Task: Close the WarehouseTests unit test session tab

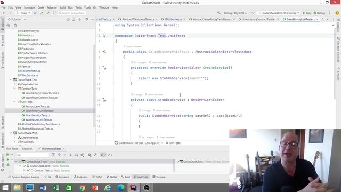Action: [63, 149]
